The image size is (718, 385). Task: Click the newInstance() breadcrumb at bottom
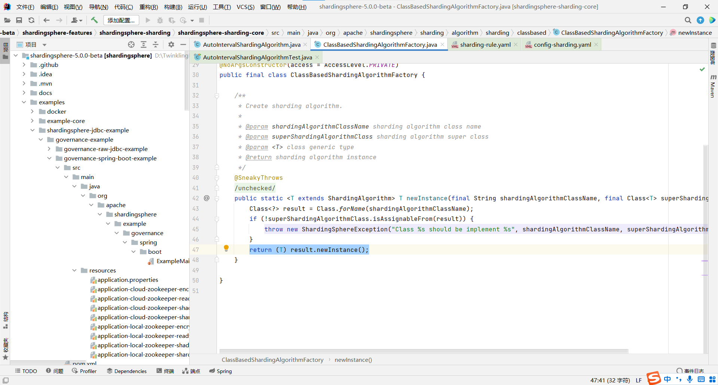click(x=353, y=360)
